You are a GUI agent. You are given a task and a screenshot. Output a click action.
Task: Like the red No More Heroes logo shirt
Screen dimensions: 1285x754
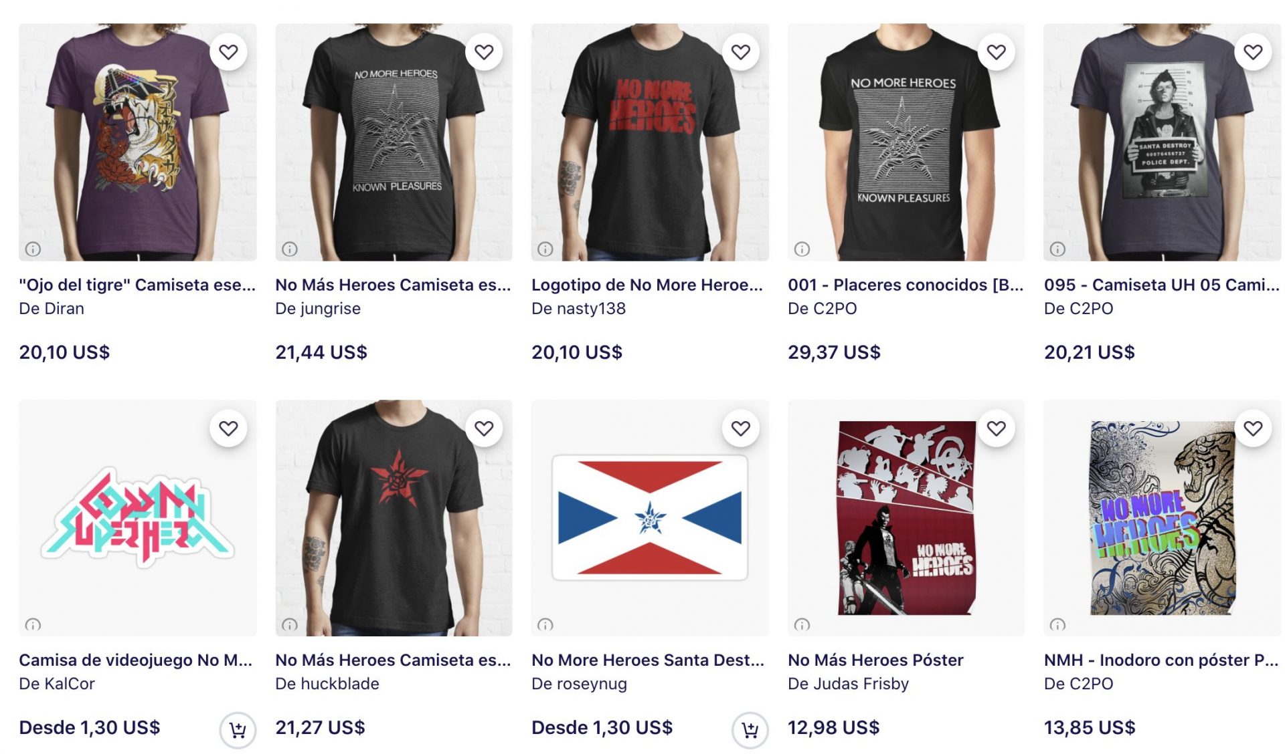click(740, 51)
